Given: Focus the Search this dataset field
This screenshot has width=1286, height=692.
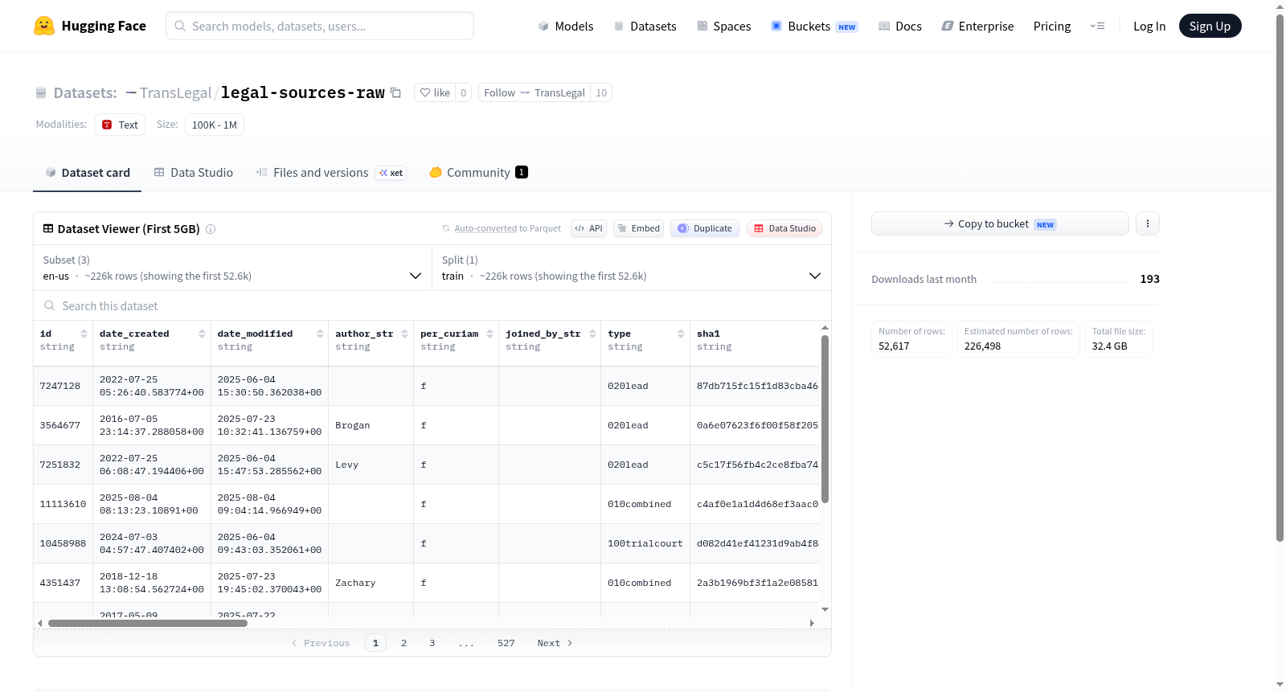Looking at the screenshot, I should 432,305.
